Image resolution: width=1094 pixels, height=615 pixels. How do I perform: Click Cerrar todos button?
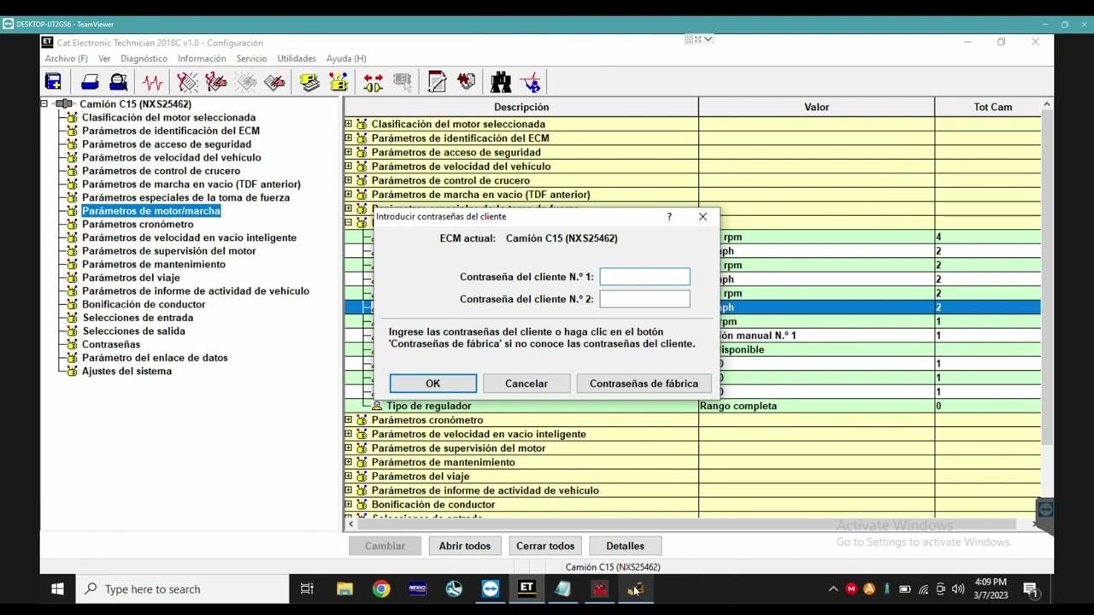coord(545,546)
